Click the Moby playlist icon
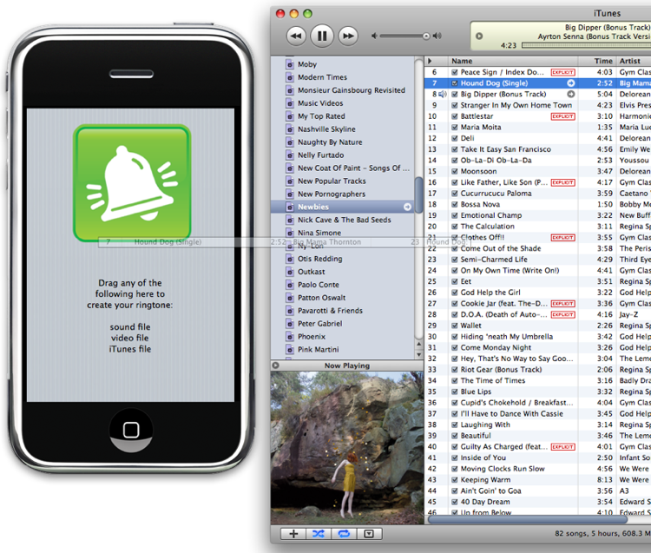The height and width of the screenshot is (553, 651). 290,65
